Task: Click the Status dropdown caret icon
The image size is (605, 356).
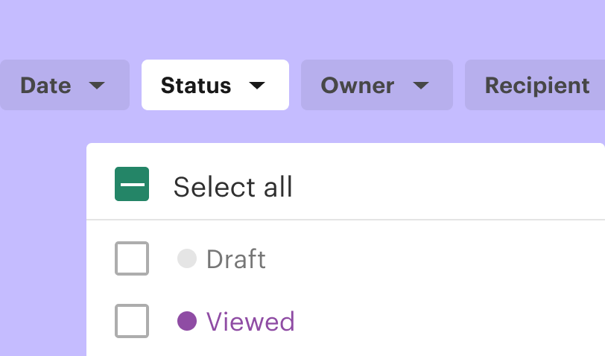Action: tap(256, 86)
